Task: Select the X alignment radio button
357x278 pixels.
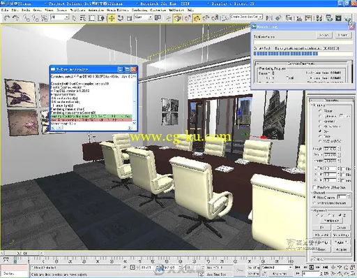Action: click(x=318, y=215)
